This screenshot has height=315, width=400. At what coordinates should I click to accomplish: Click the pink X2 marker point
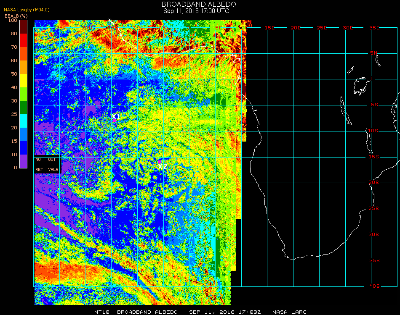click(x=160, y=162)
